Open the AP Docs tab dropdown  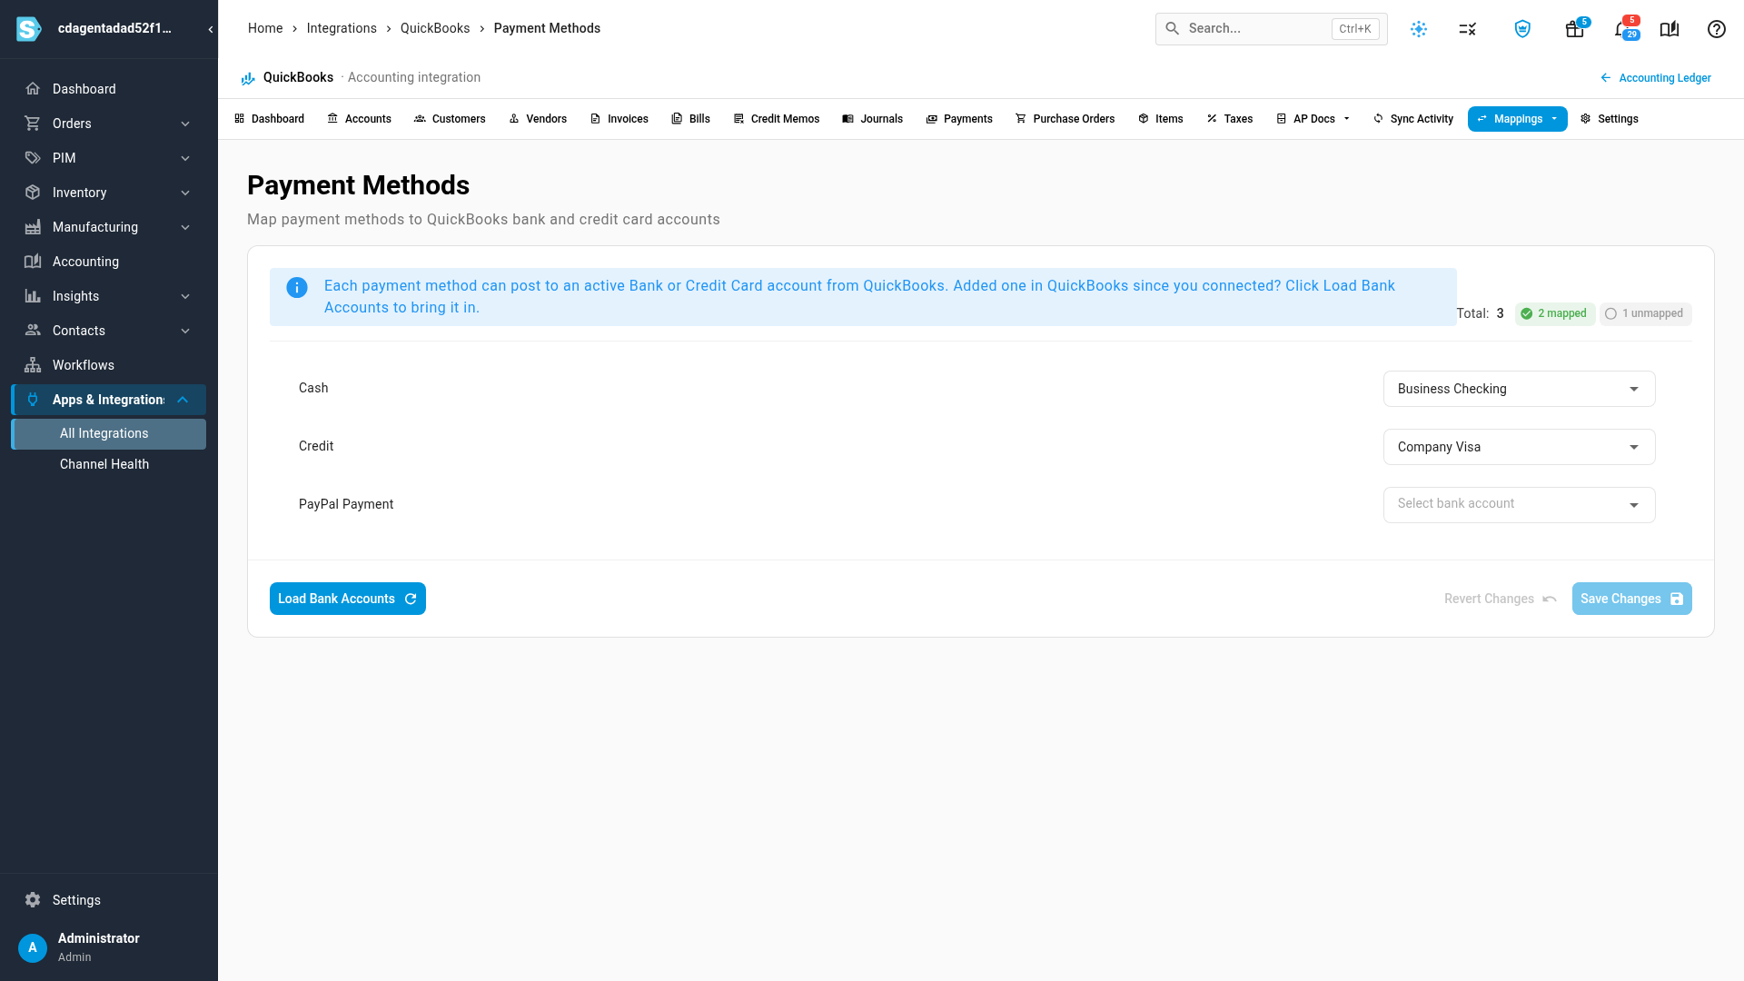(1313, 119)
